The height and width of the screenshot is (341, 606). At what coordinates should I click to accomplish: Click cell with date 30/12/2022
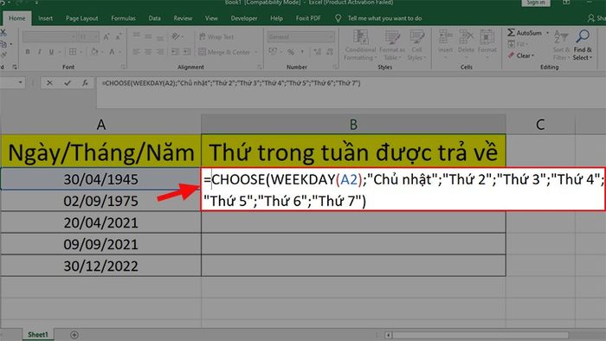pyautogui.click(x=101, y=266)
